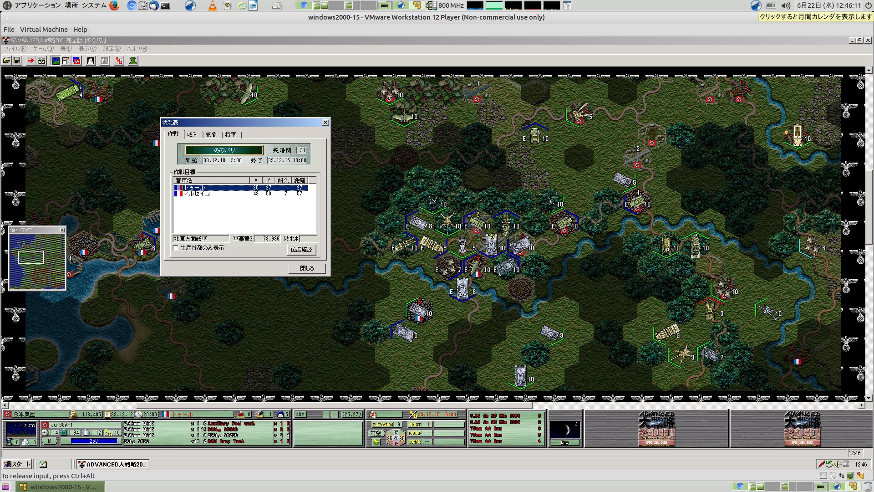Click the volume speaker icon in top panel

tap(786, 5)
